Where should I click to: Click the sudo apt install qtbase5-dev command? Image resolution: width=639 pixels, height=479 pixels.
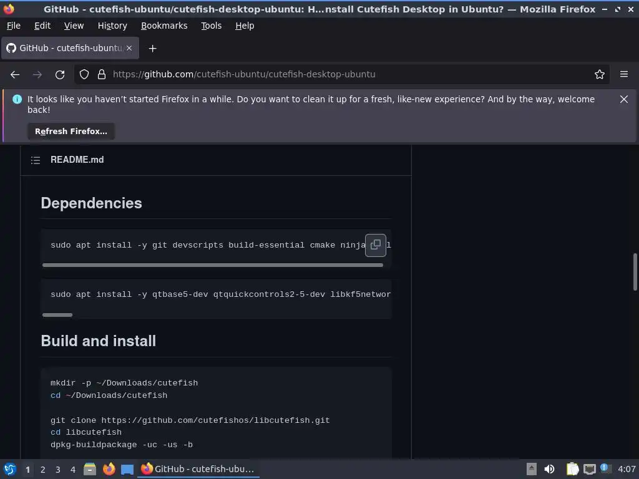coord(220,294)
